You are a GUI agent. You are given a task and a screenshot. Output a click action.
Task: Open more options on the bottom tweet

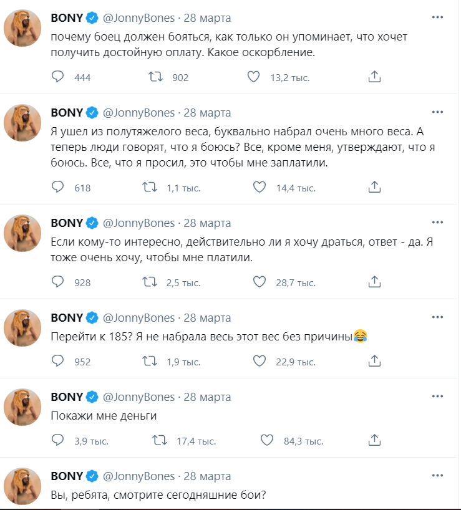[x=437, y=474]
